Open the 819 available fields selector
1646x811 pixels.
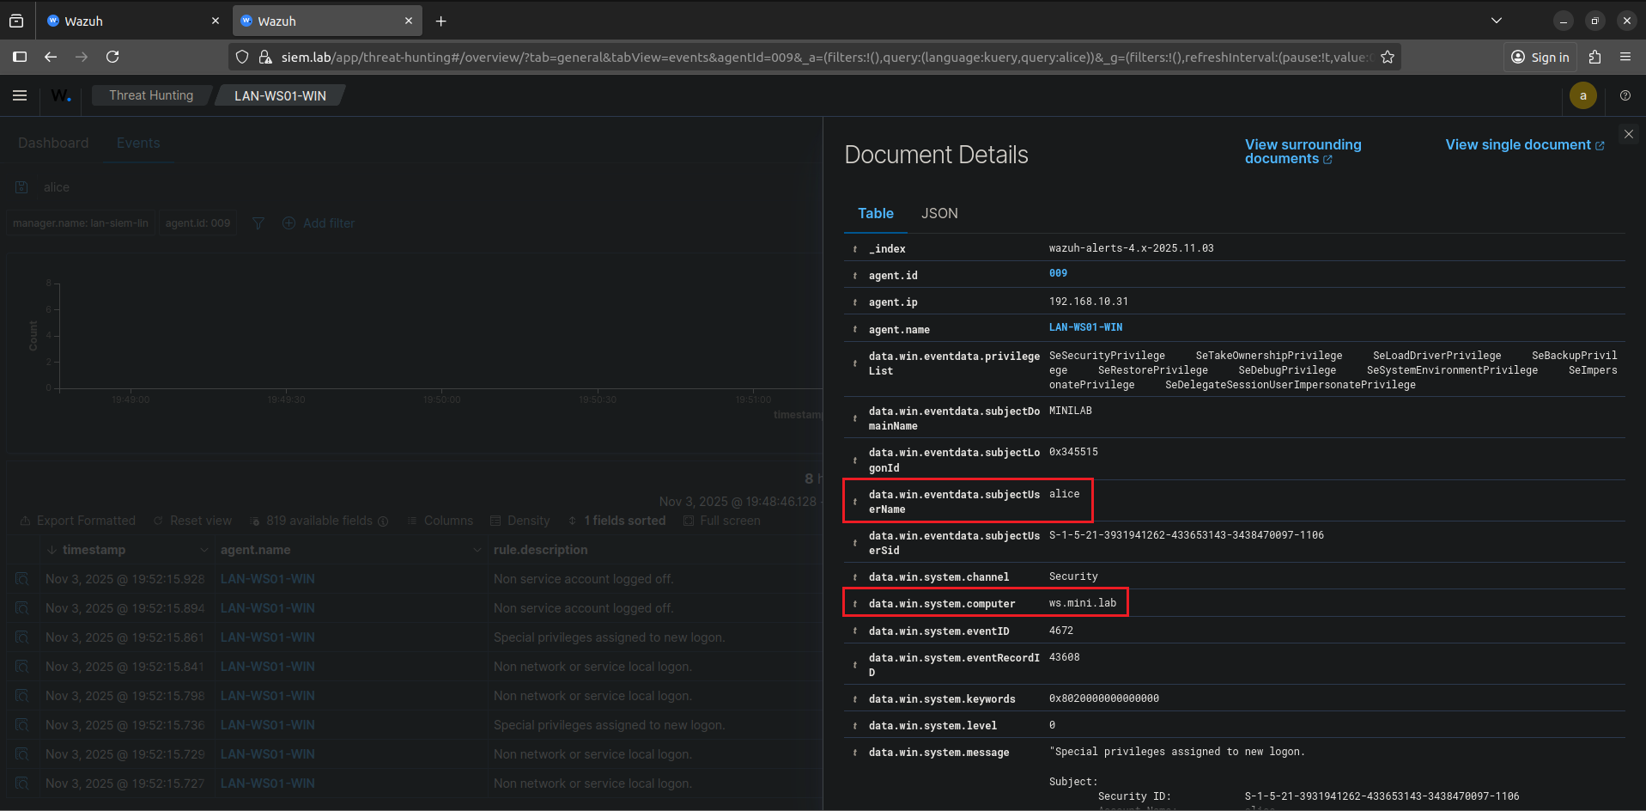(319, 521)
